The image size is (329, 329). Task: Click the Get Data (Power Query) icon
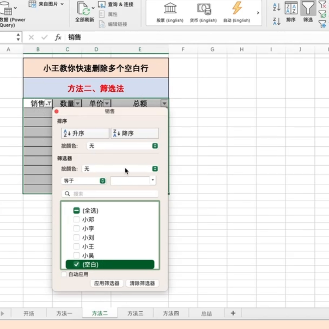[6, 9]
